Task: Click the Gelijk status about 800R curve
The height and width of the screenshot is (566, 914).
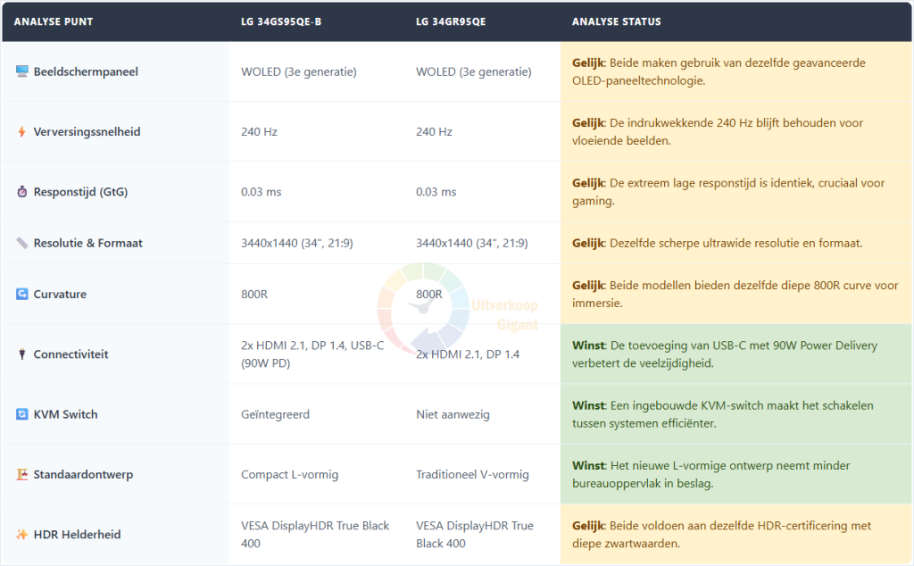Action: pyautogui.click(x=735, y=294)
